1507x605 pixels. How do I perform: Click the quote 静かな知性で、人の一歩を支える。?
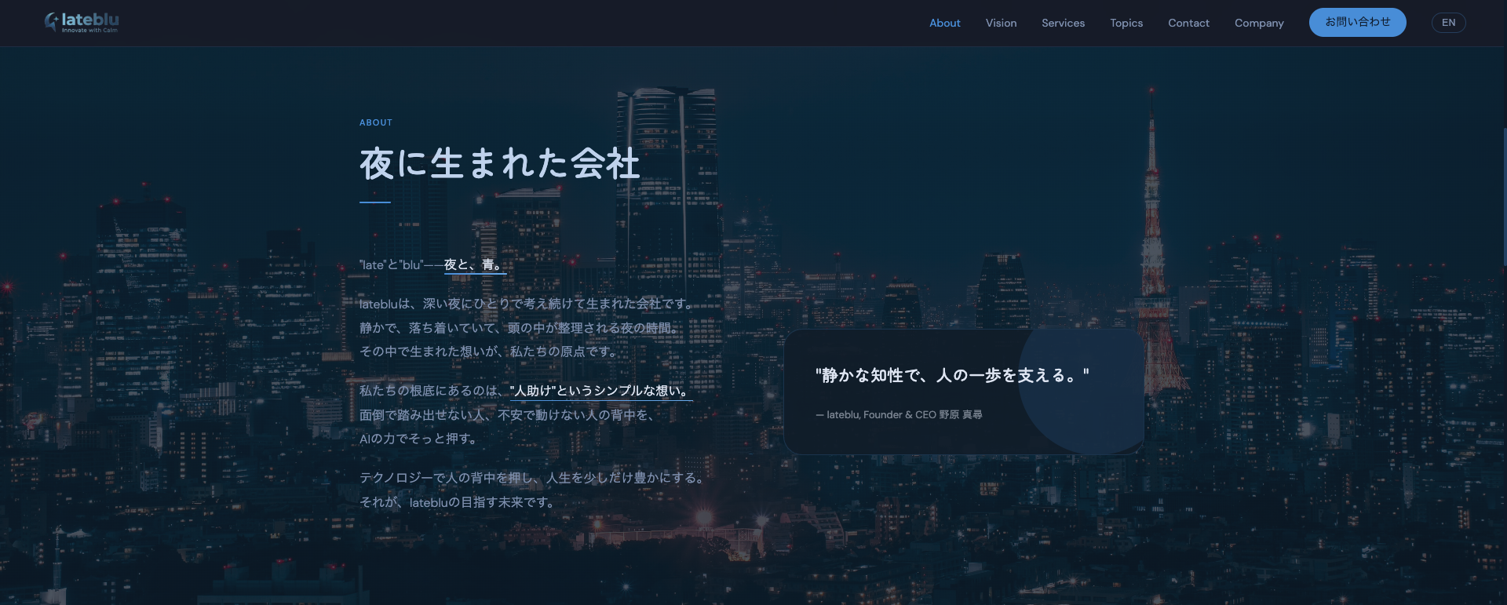tap(952, 375)
